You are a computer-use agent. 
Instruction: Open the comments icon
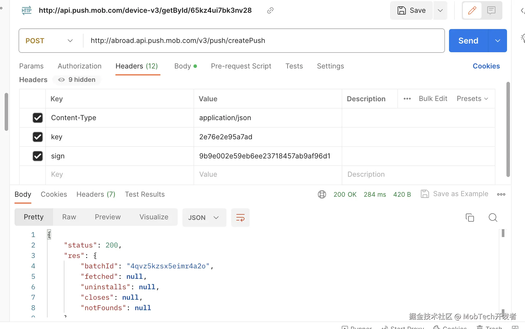pos(491,11)
